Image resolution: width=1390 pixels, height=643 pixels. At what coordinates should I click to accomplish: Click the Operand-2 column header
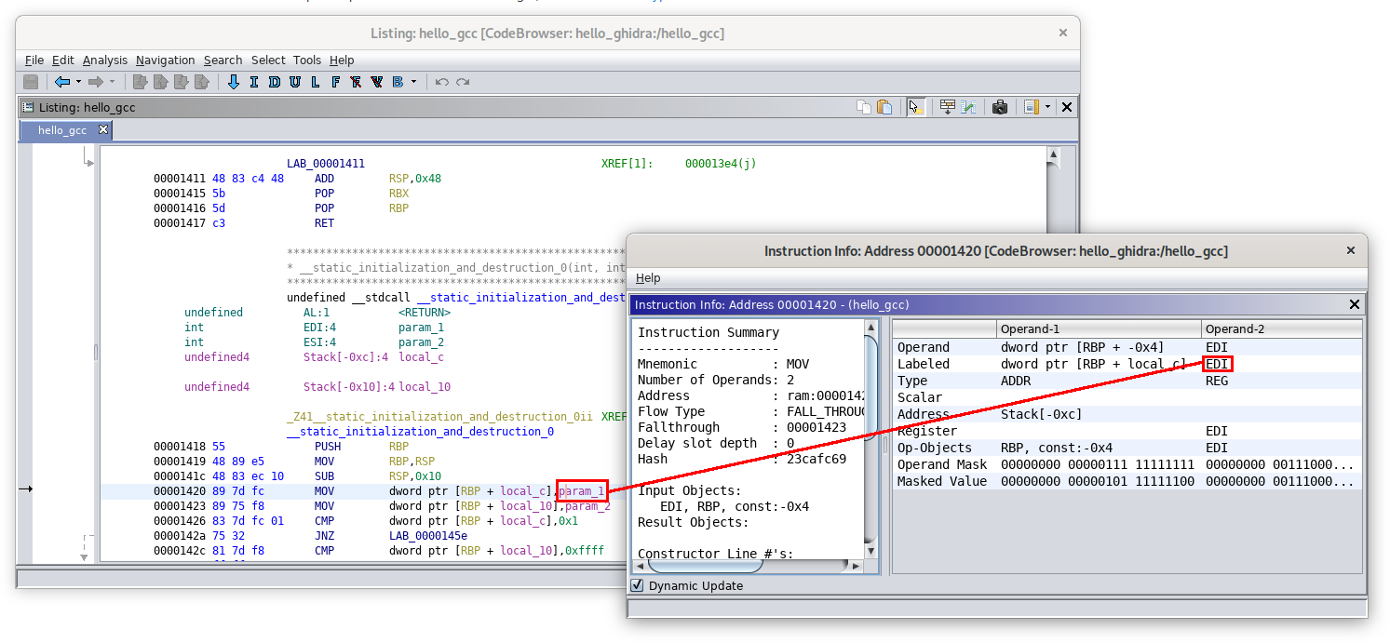(x=1281, y=328)
